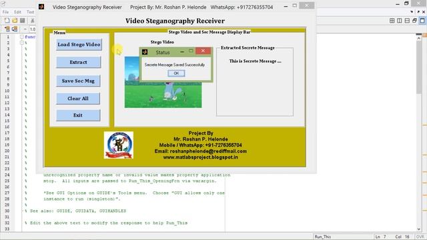The width and height of the screenshot is (427, 240).
Task: Restore the MATLAB editor window
Action: click(x=406, y=3)
